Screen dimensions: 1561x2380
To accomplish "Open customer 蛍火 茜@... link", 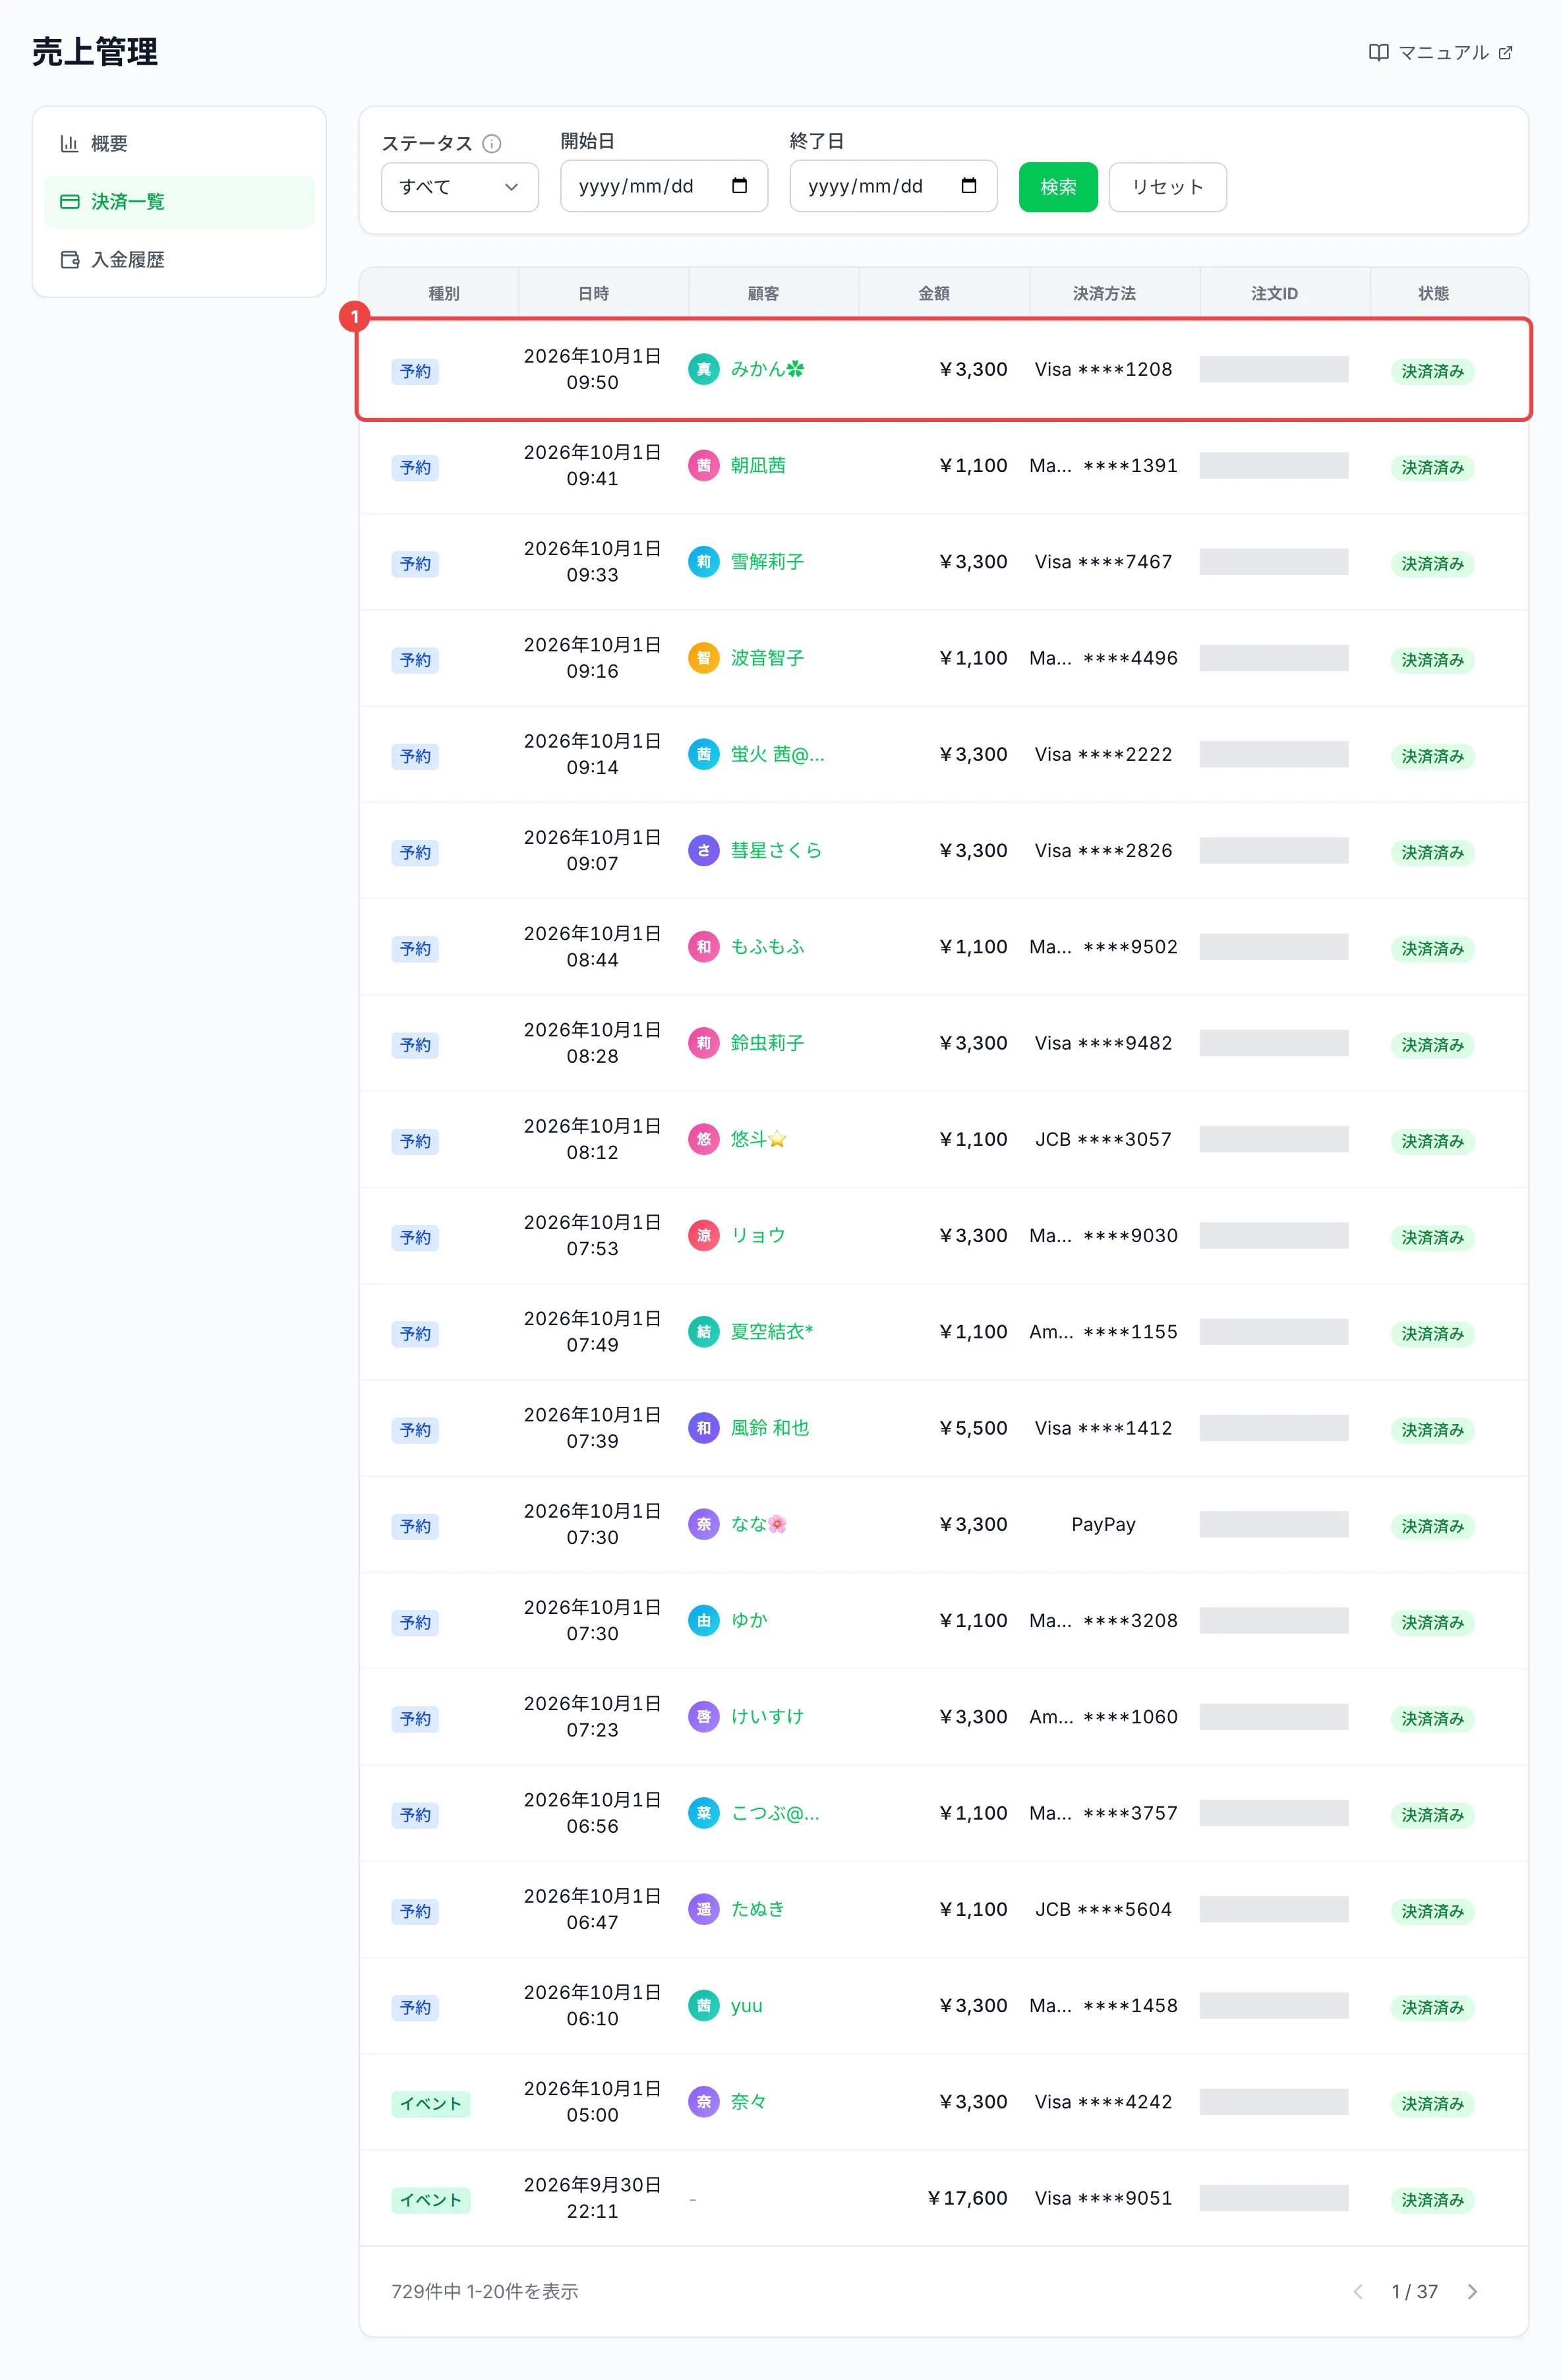I will [x=777, y=754].
